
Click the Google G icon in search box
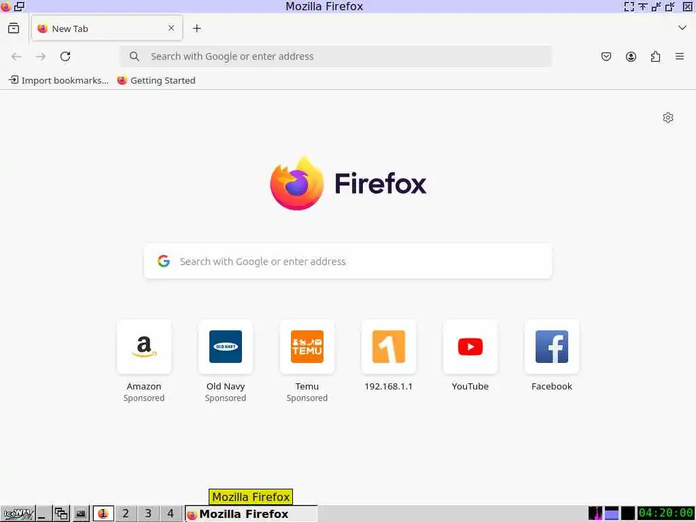pos(163,261)
